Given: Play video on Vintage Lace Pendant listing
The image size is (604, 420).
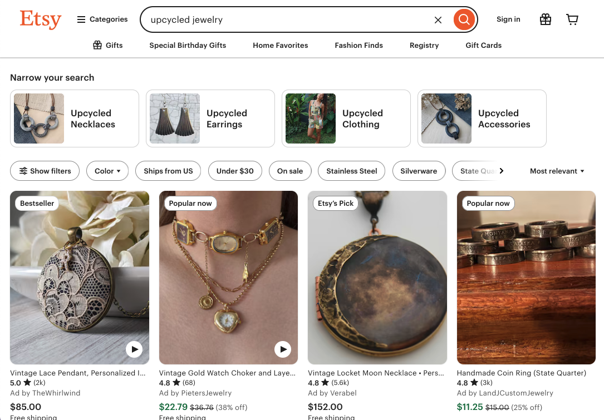Looking at the screenshot, I should 134,349.
